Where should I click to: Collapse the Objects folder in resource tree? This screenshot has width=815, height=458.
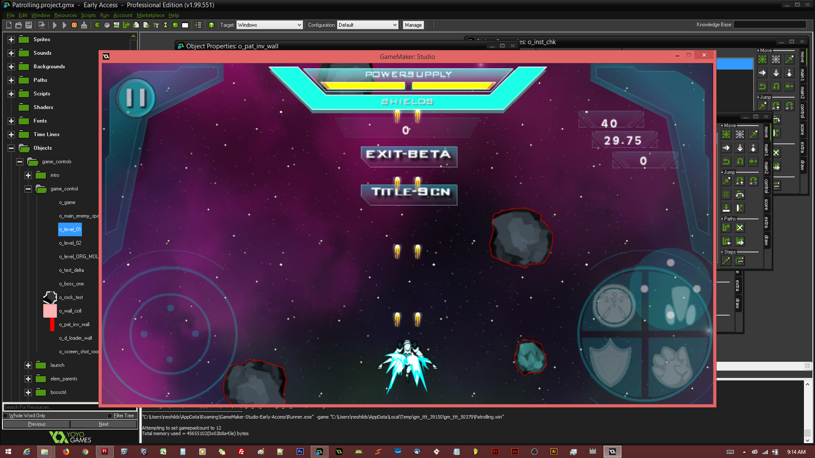[11, 148]
